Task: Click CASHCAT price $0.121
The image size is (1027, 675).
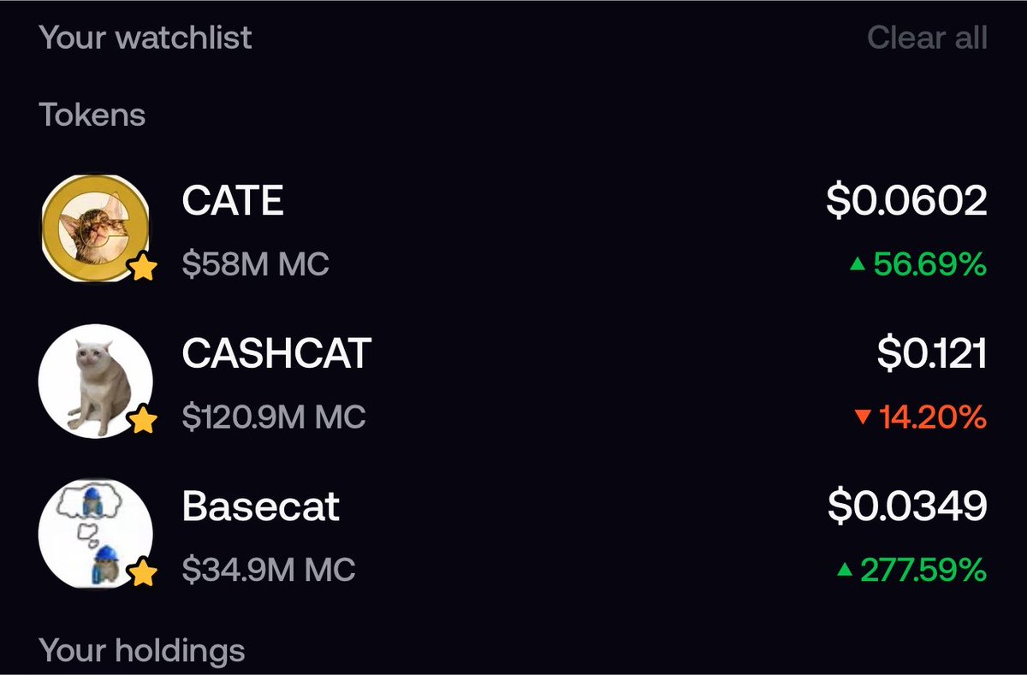Action: point(932,354)
